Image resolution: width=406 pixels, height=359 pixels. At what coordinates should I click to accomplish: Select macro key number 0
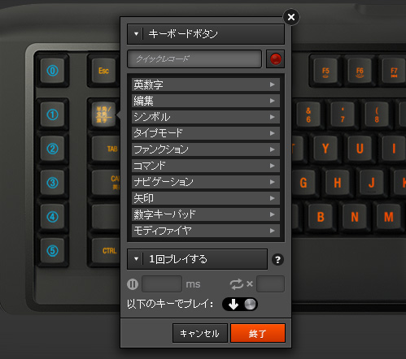pyautogui.click(x=53, y=71)
